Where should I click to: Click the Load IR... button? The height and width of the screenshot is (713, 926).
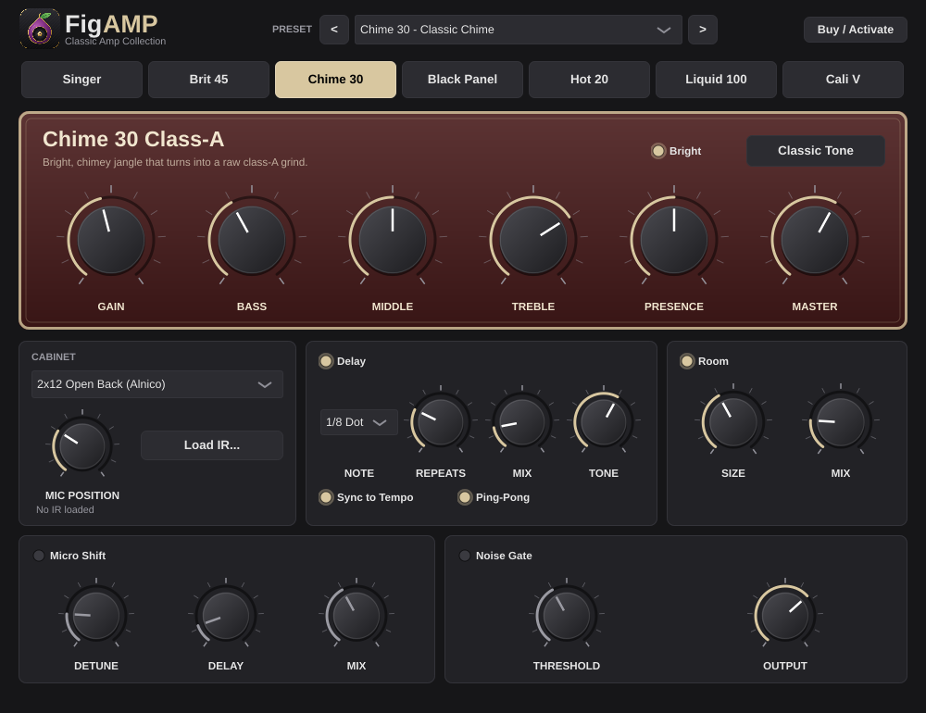212,445
